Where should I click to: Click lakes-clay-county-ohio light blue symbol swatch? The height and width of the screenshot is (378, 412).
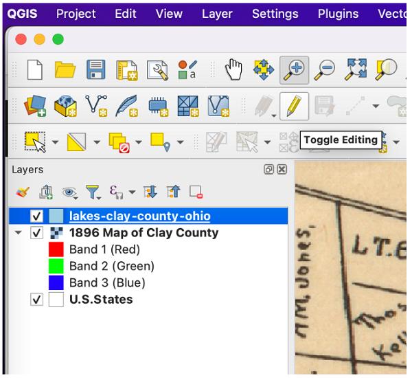pos(56,216)
